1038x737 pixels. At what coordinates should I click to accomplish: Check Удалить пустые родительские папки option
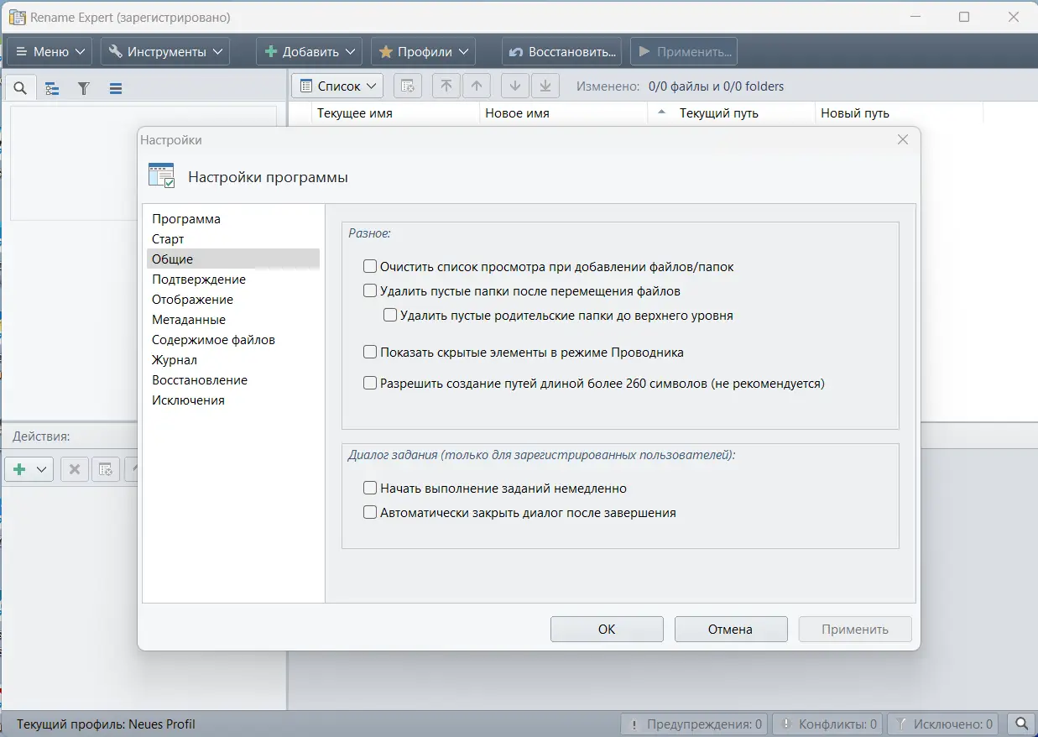point(390,316)
